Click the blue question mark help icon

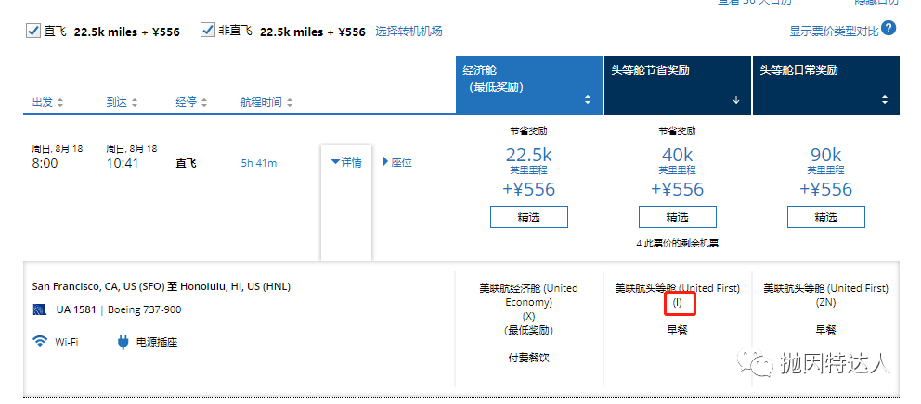tap(889, 28)
